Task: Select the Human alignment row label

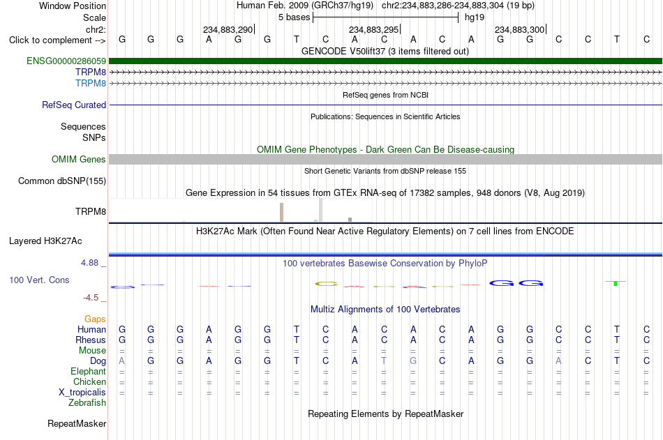Action: [x=91, y=330]
